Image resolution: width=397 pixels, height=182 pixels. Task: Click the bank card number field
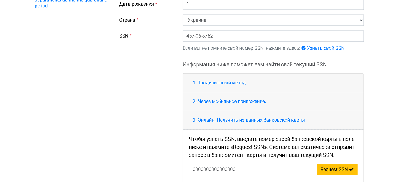(x=253, y=170)
